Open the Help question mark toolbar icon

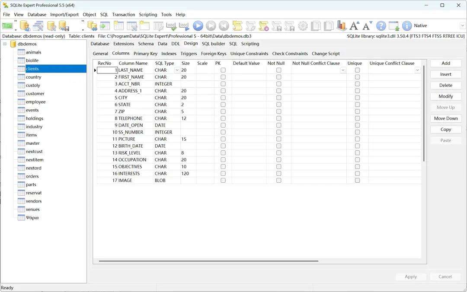tap(380, 25)
